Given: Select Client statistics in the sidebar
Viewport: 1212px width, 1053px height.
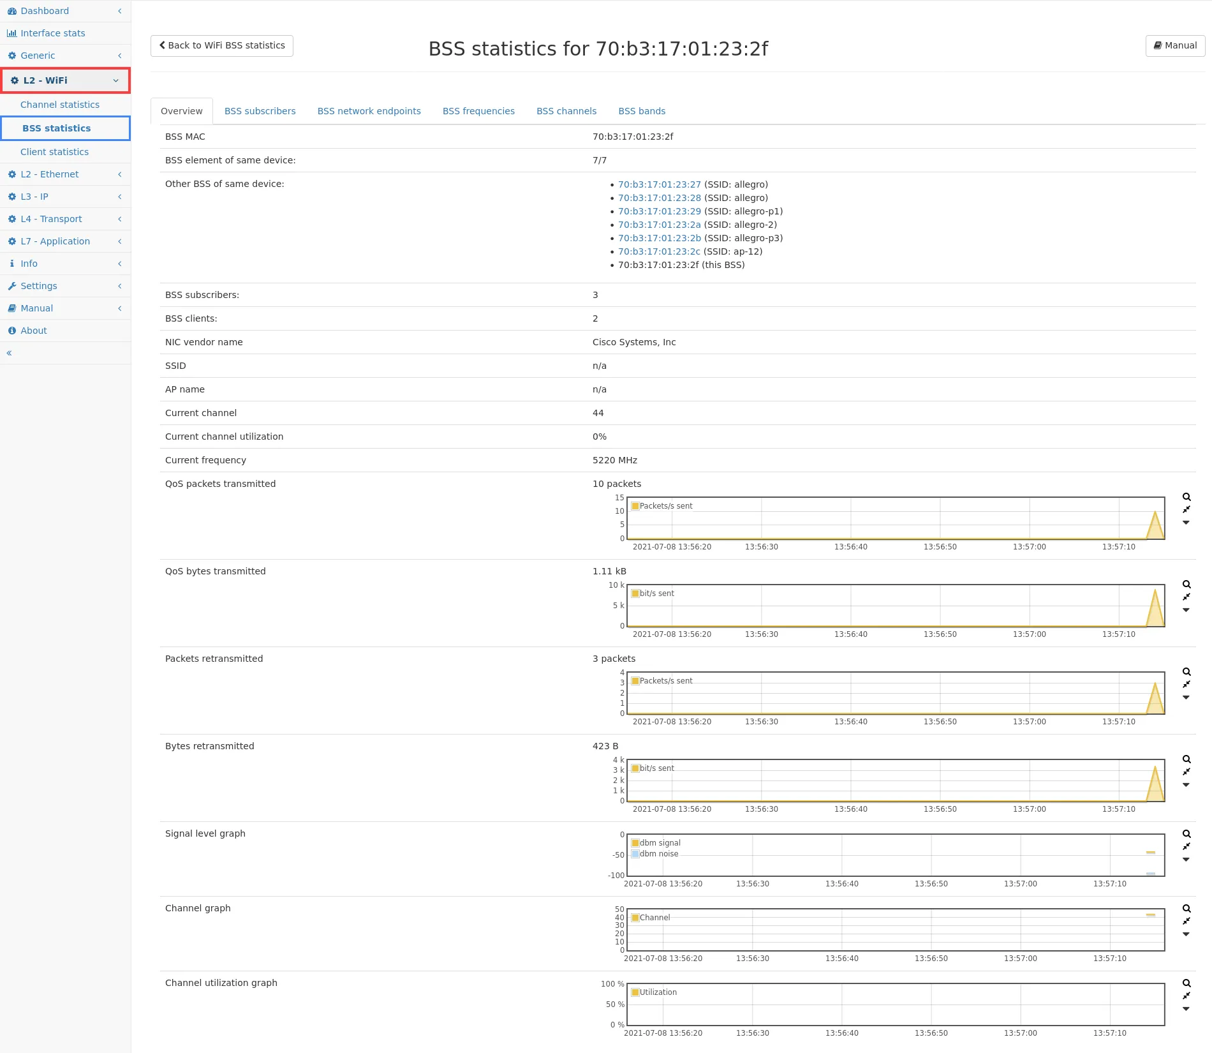Looking at the screenshot, I should pos(54,152).
